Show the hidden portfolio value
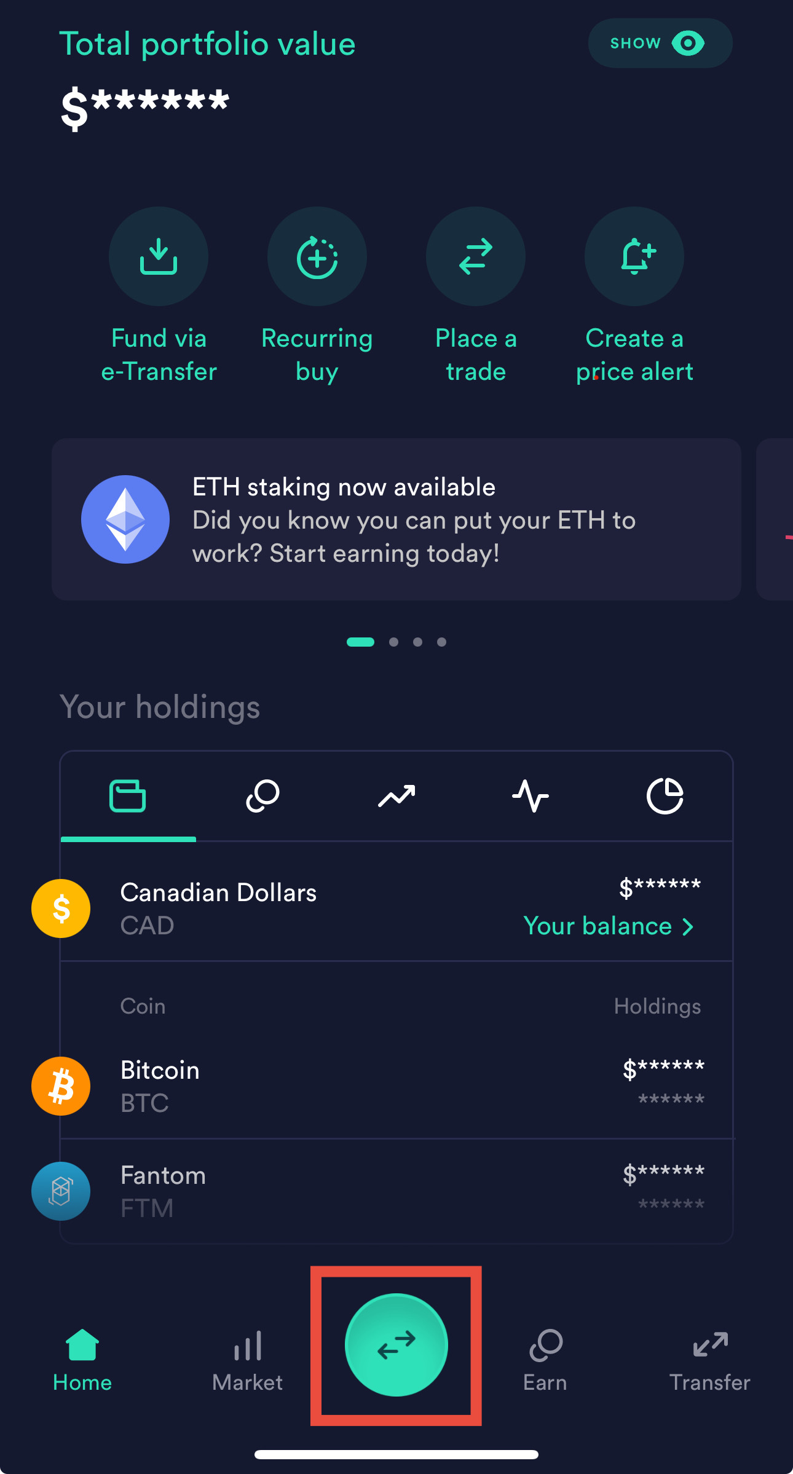This screenshot has width=793, height=1474. coord(660,43)
